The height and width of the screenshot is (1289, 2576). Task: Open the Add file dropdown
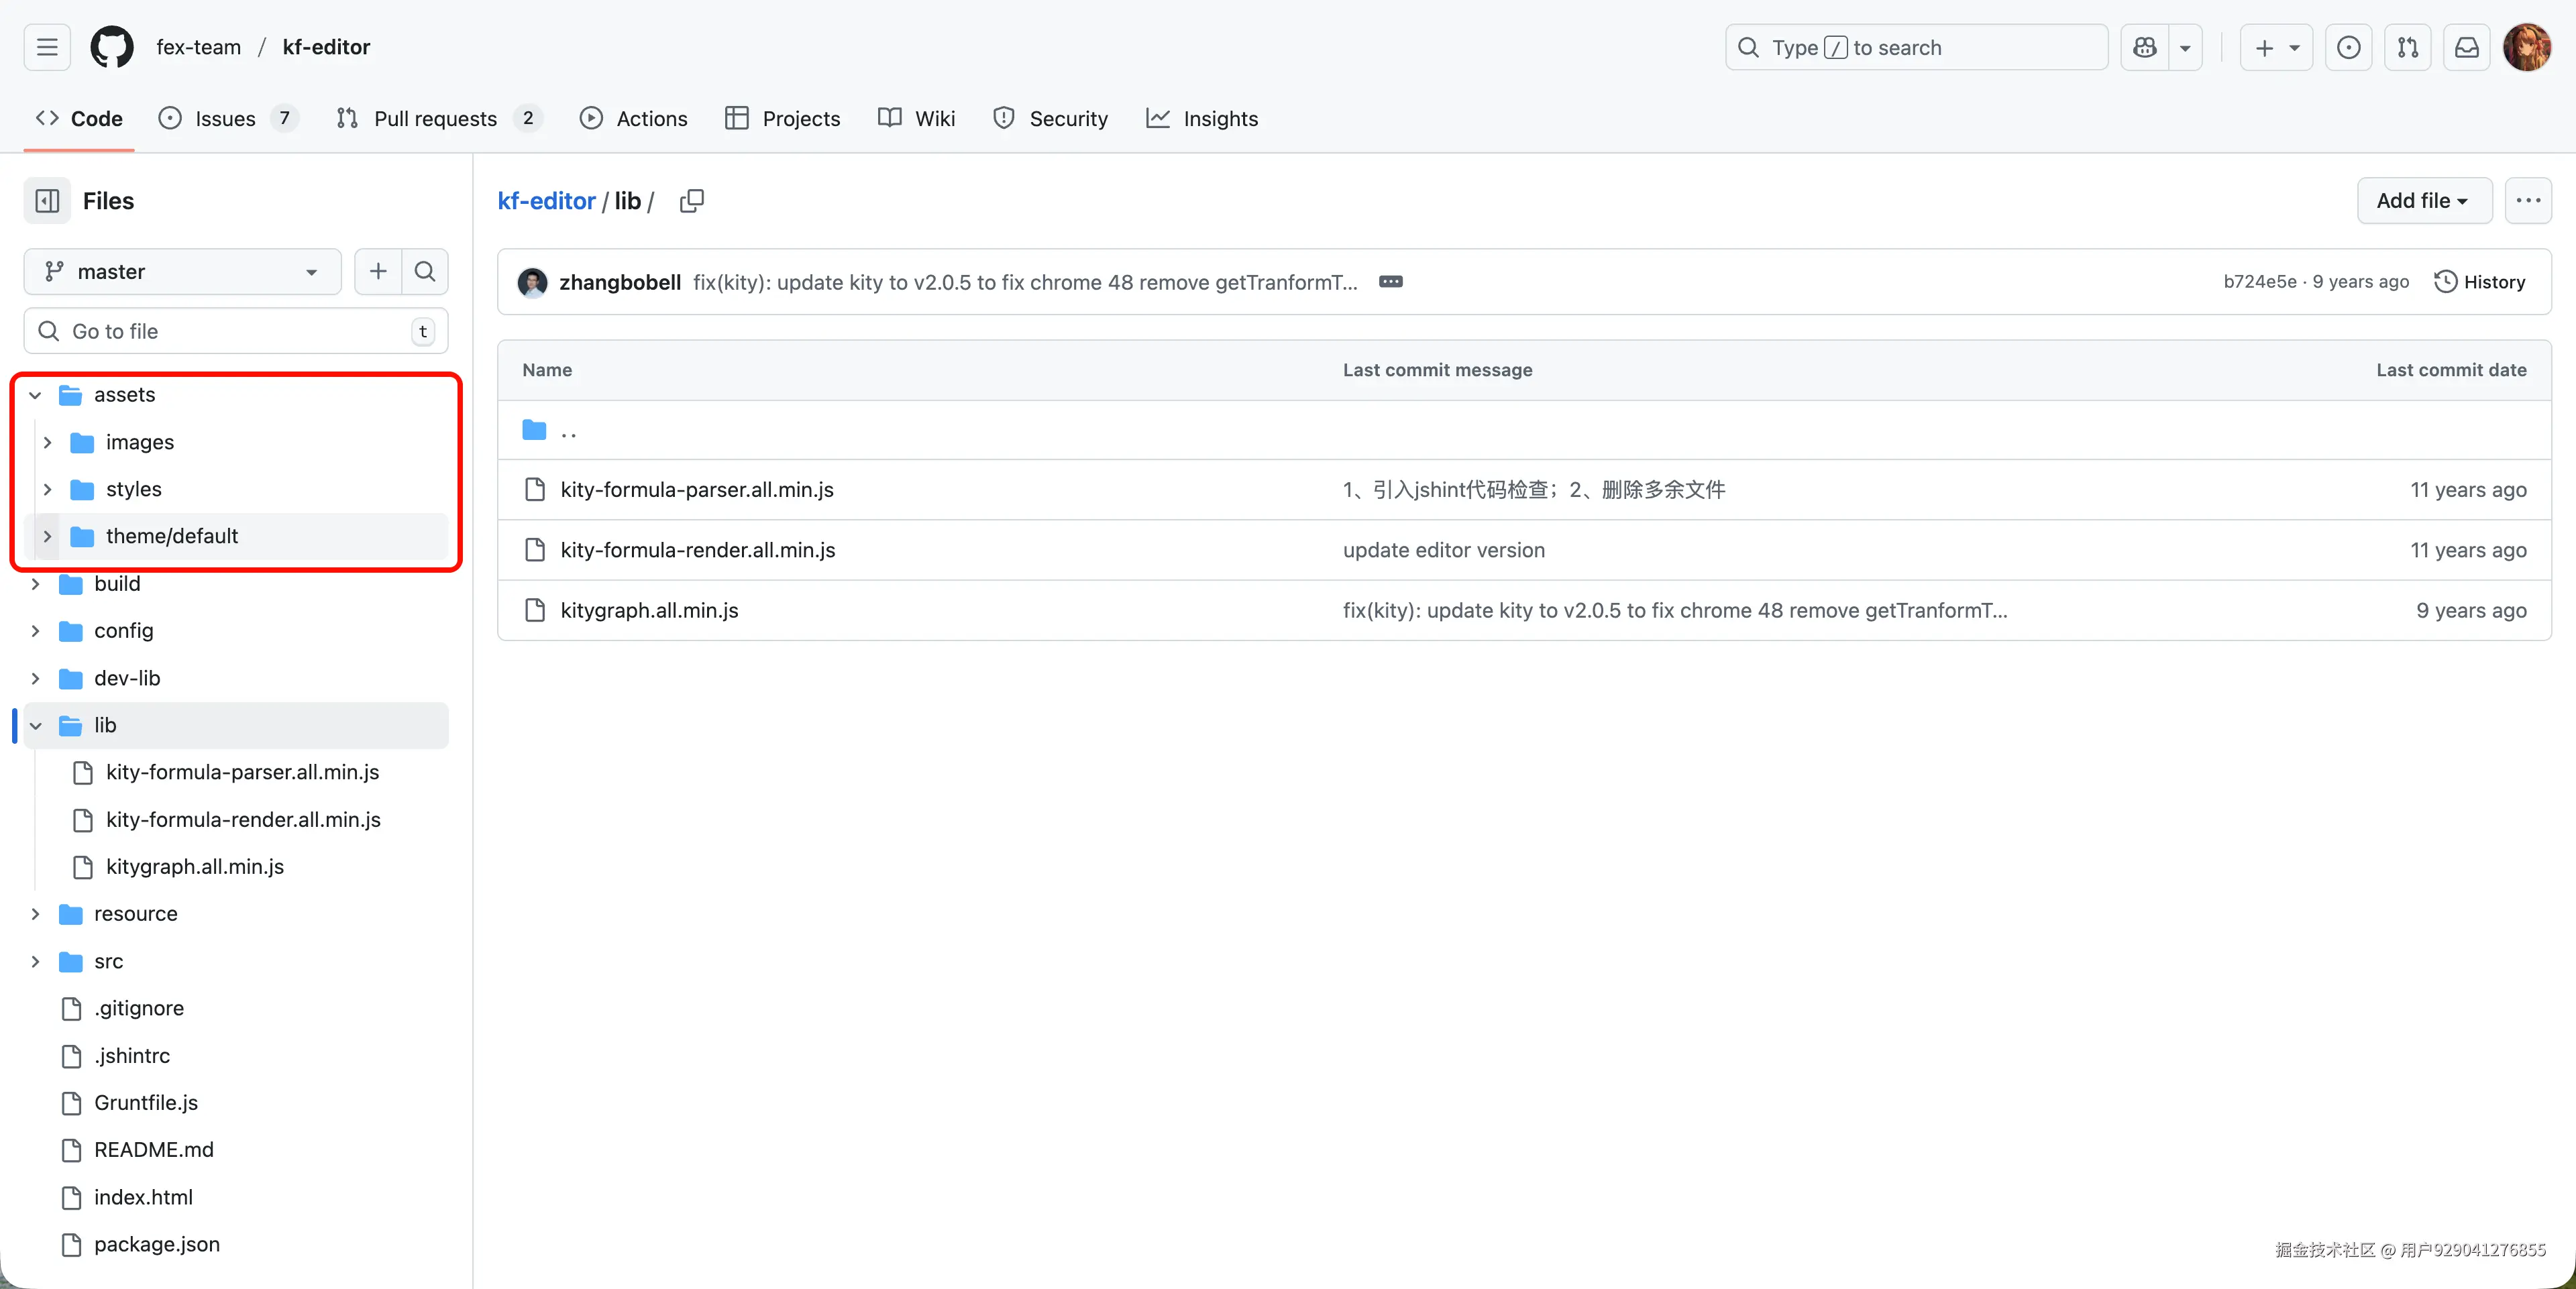tap(2423, 201)
